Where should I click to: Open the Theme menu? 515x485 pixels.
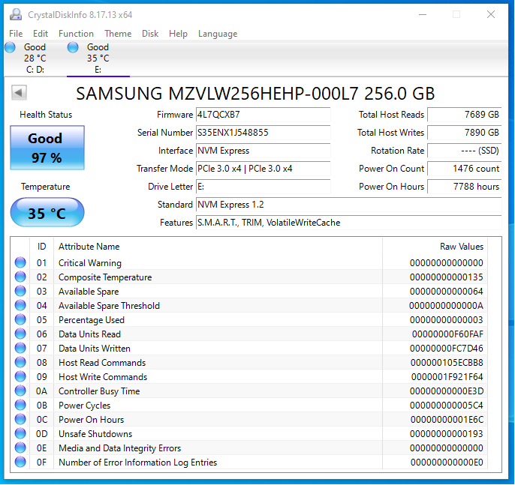point(118,34)
